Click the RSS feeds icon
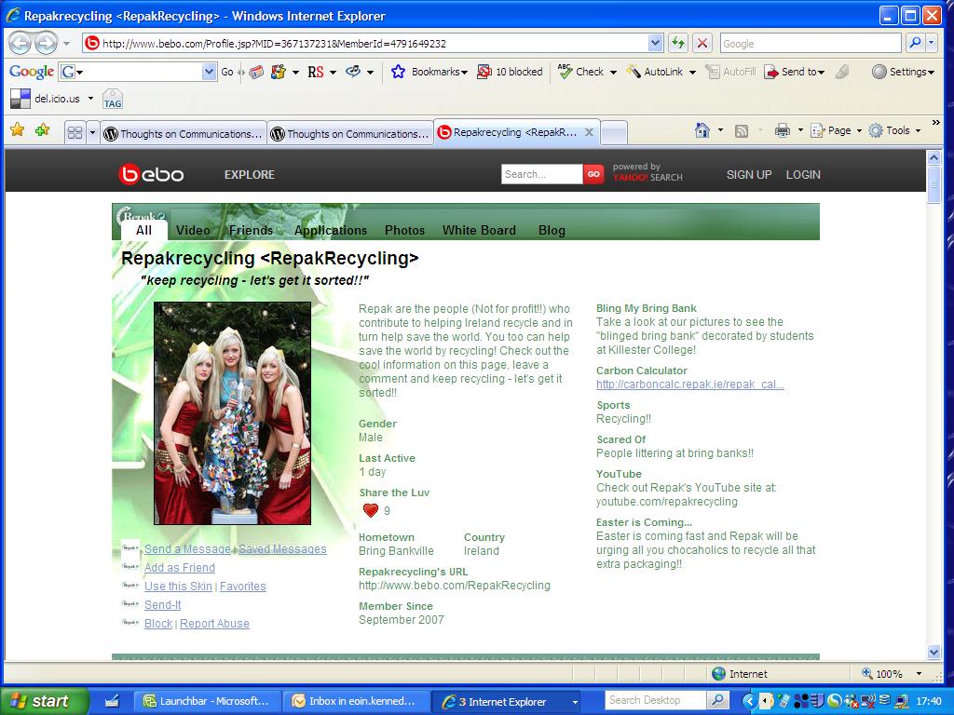This screenshot has width=954, height=715. click(x=741, y=130)
